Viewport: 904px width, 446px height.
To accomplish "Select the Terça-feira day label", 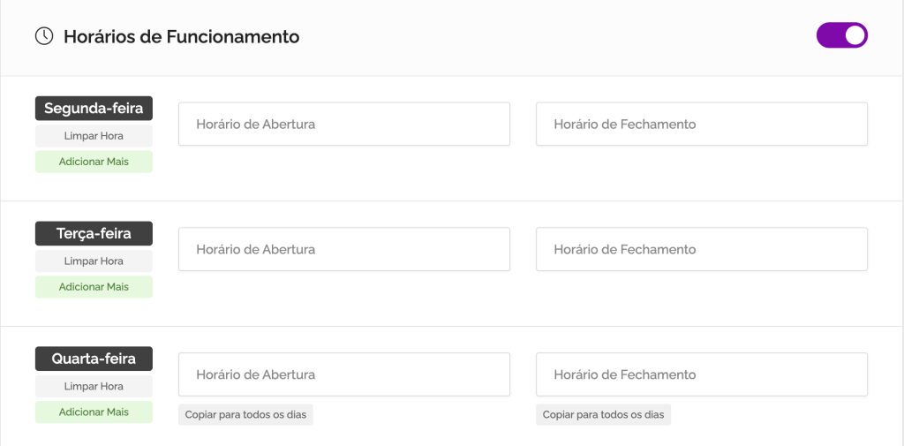I will [x=94, y=234].
